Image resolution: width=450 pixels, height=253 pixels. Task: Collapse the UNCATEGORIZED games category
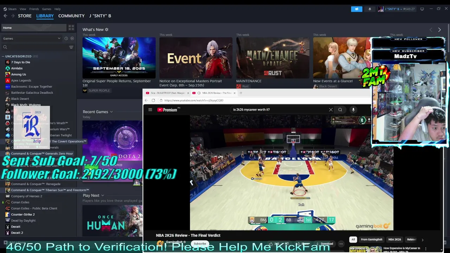pos(3,56)
